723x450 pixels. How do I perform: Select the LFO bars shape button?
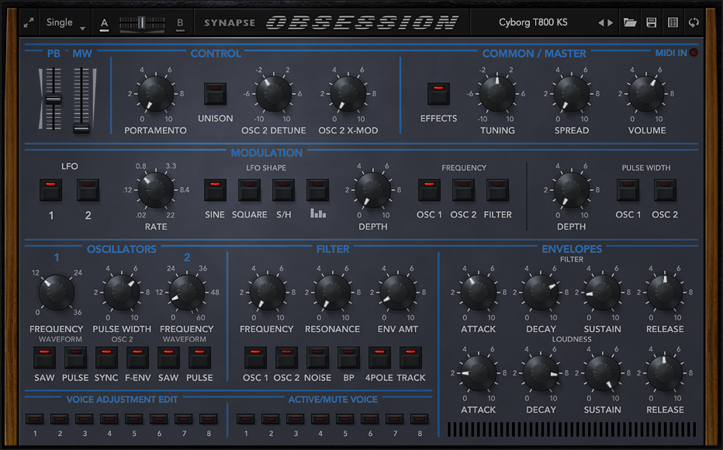[x=318, y=190]
